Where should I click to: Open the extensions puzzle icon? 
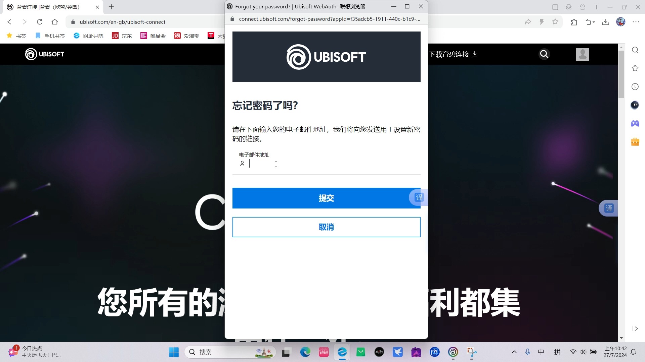(574, 22)
